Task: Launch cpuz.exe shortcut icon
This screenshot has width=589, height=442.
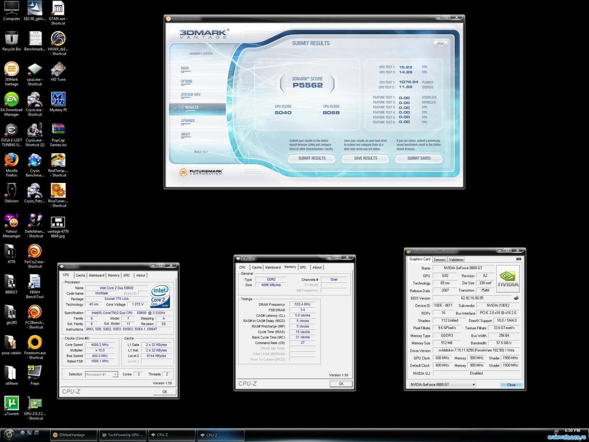Action: pyautogui.click(x=35, y=74)
